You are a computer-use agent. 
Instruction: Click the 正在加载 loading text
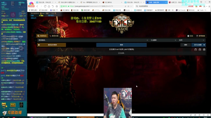click(x=121, y=53)
